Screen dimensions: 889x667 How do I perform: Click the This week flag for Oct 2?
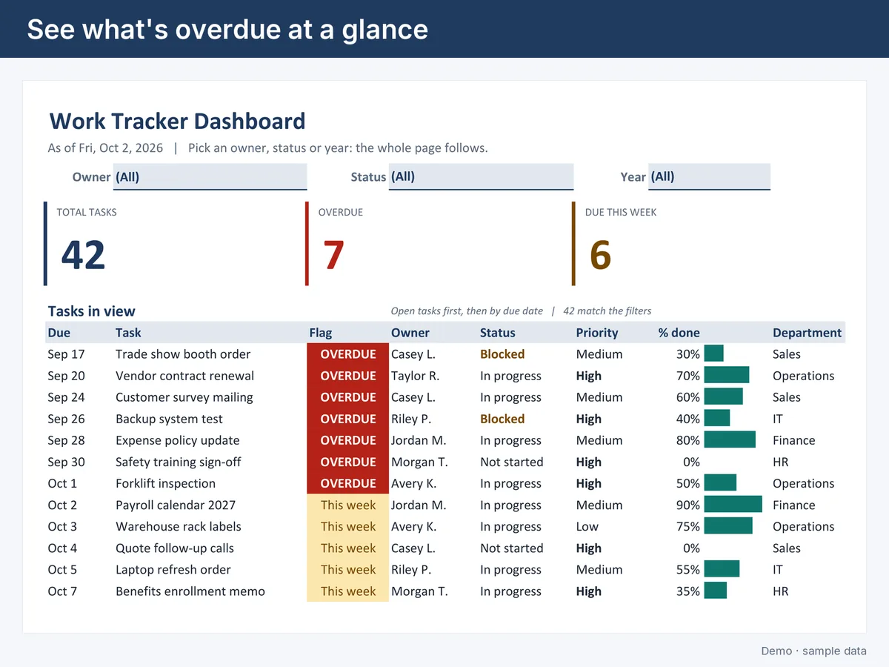pyautogui.click(x=348, y=505)
